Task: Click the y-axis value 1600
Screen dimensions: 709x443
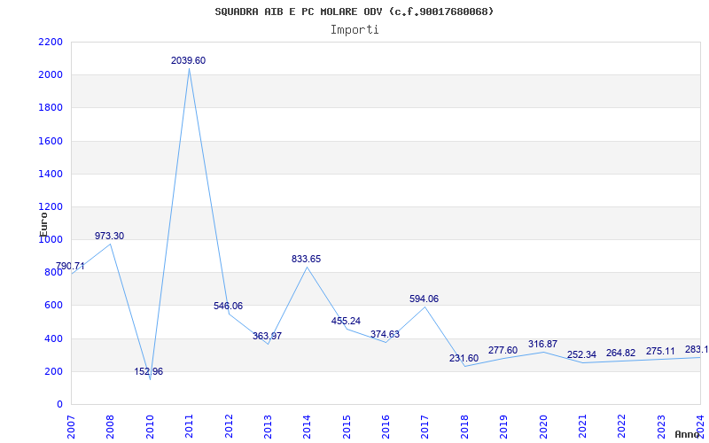Action: (51, 141)
